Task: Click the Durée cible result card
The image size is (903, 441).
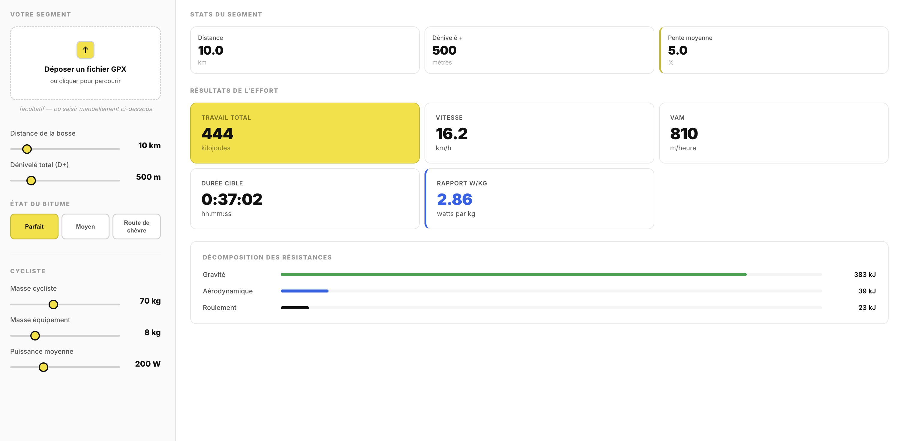Action: click(304, 199)
